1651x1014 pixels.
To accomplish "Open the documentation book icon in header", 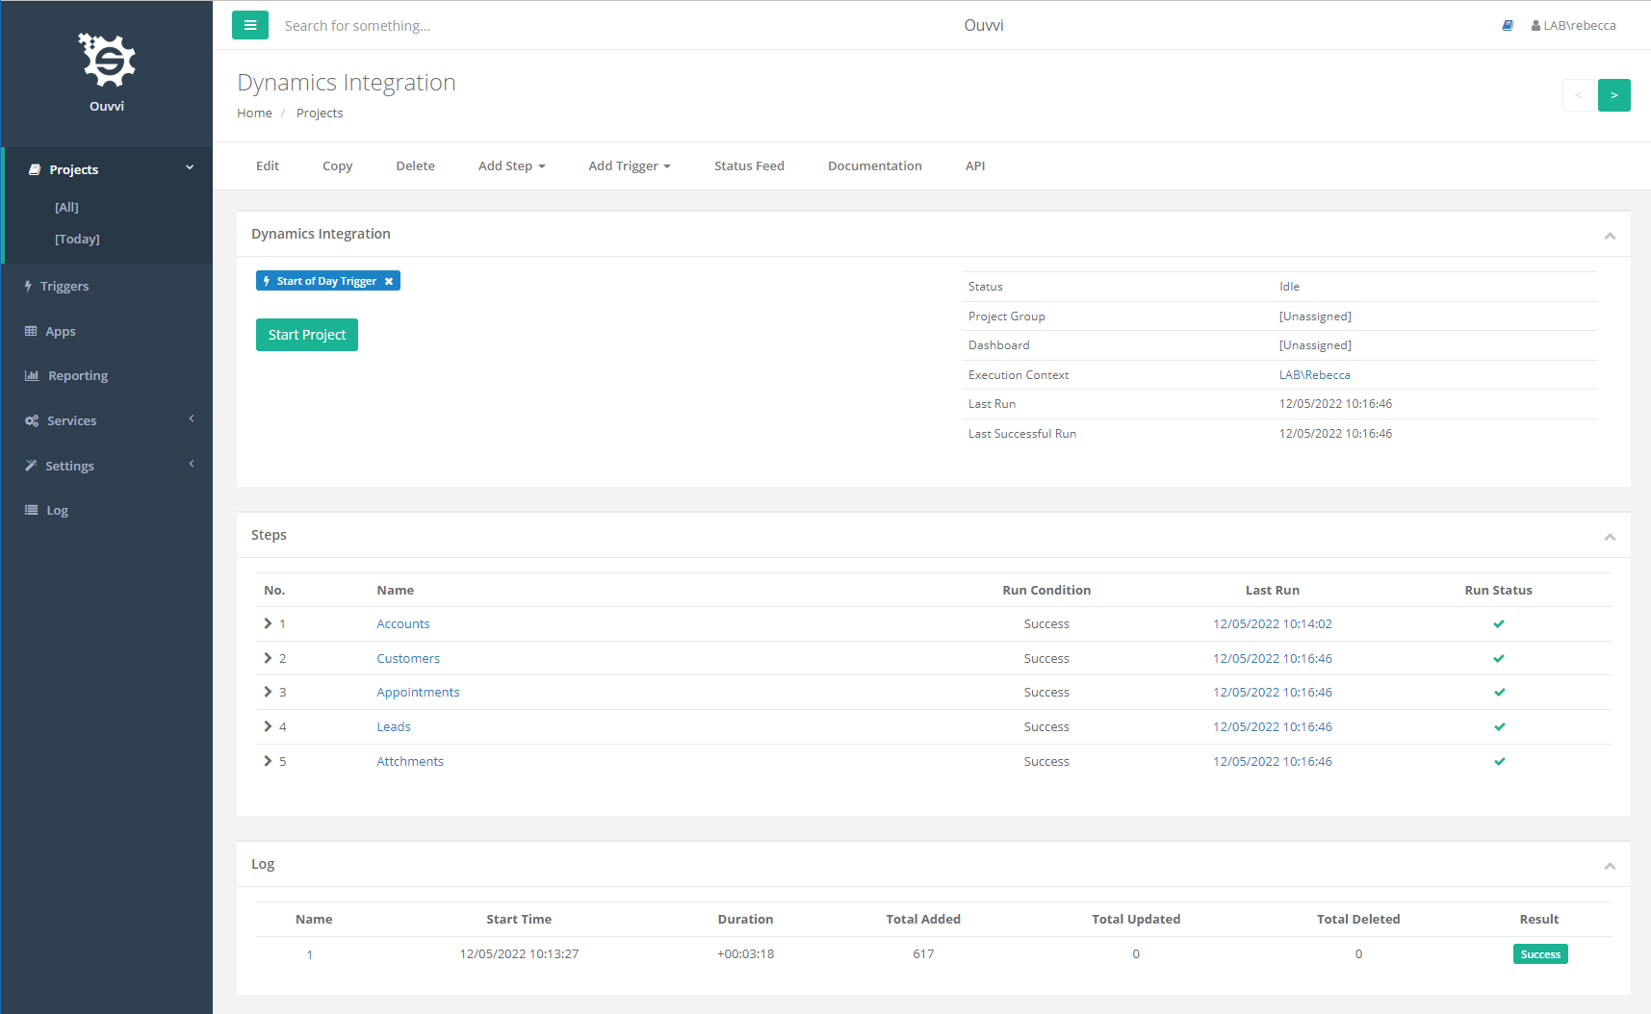I will click(x=1508, y=26).
